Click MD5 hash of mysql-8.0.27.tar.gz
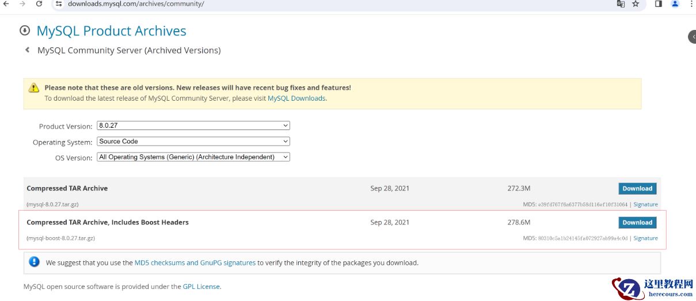 pos(583,204)
